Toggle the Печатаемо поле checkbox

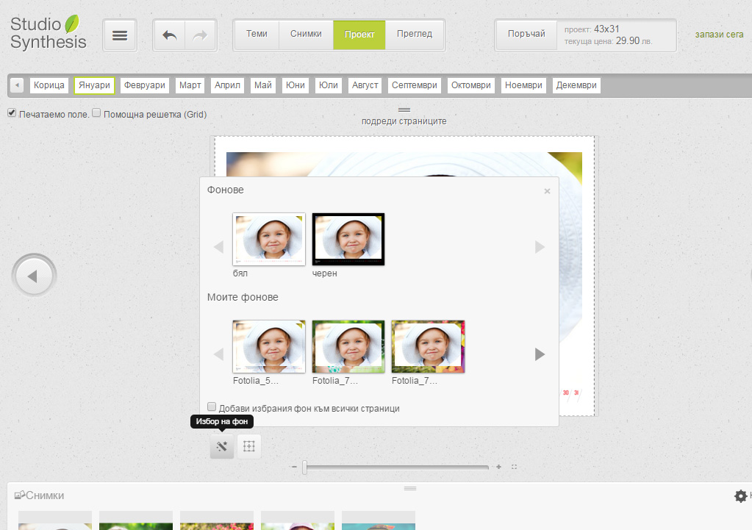[12, 114]
